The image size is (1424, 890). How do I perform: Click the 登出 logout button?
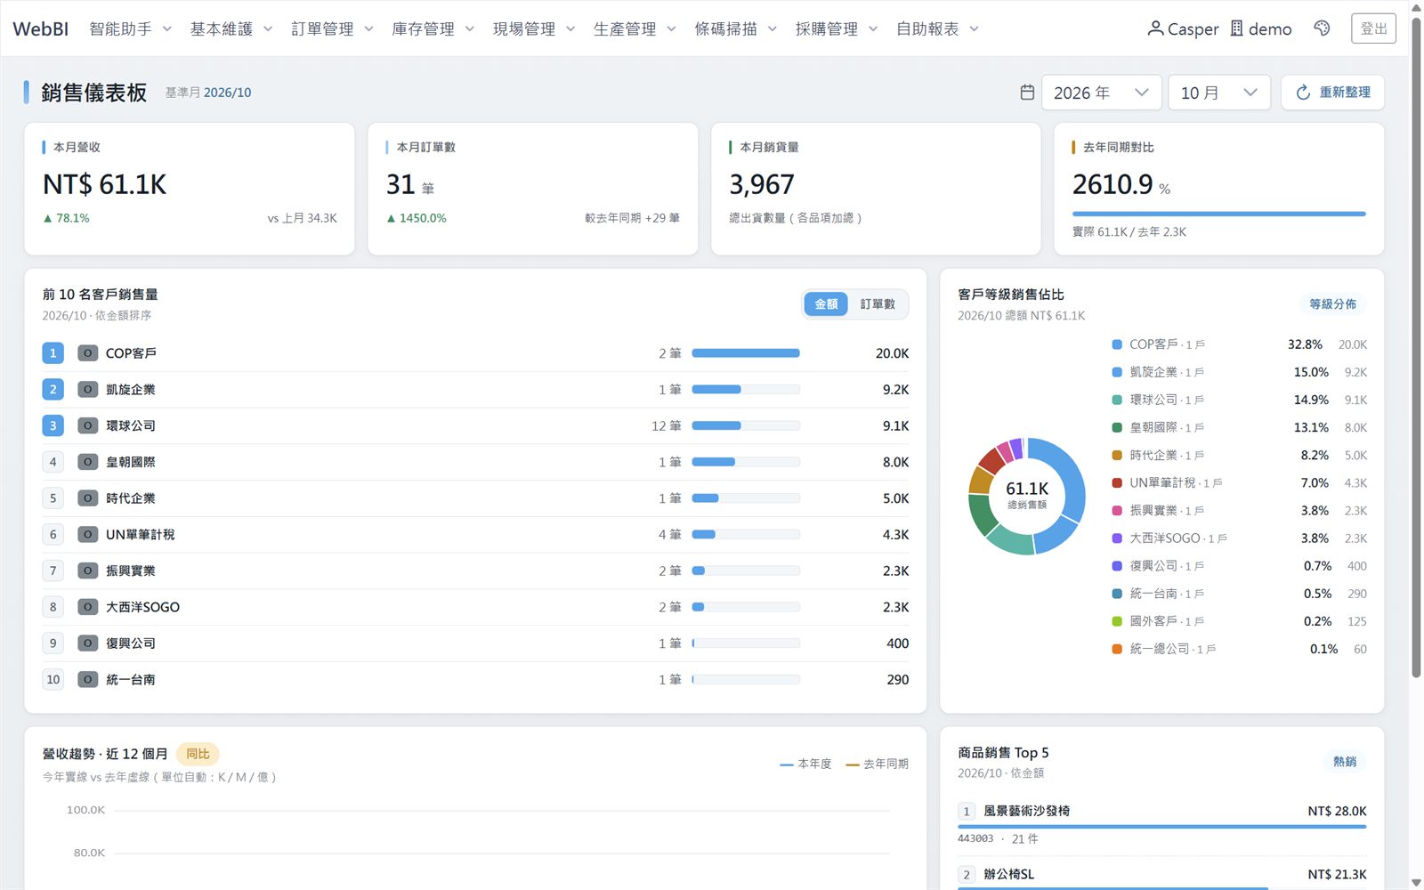tap(1373, 28)
